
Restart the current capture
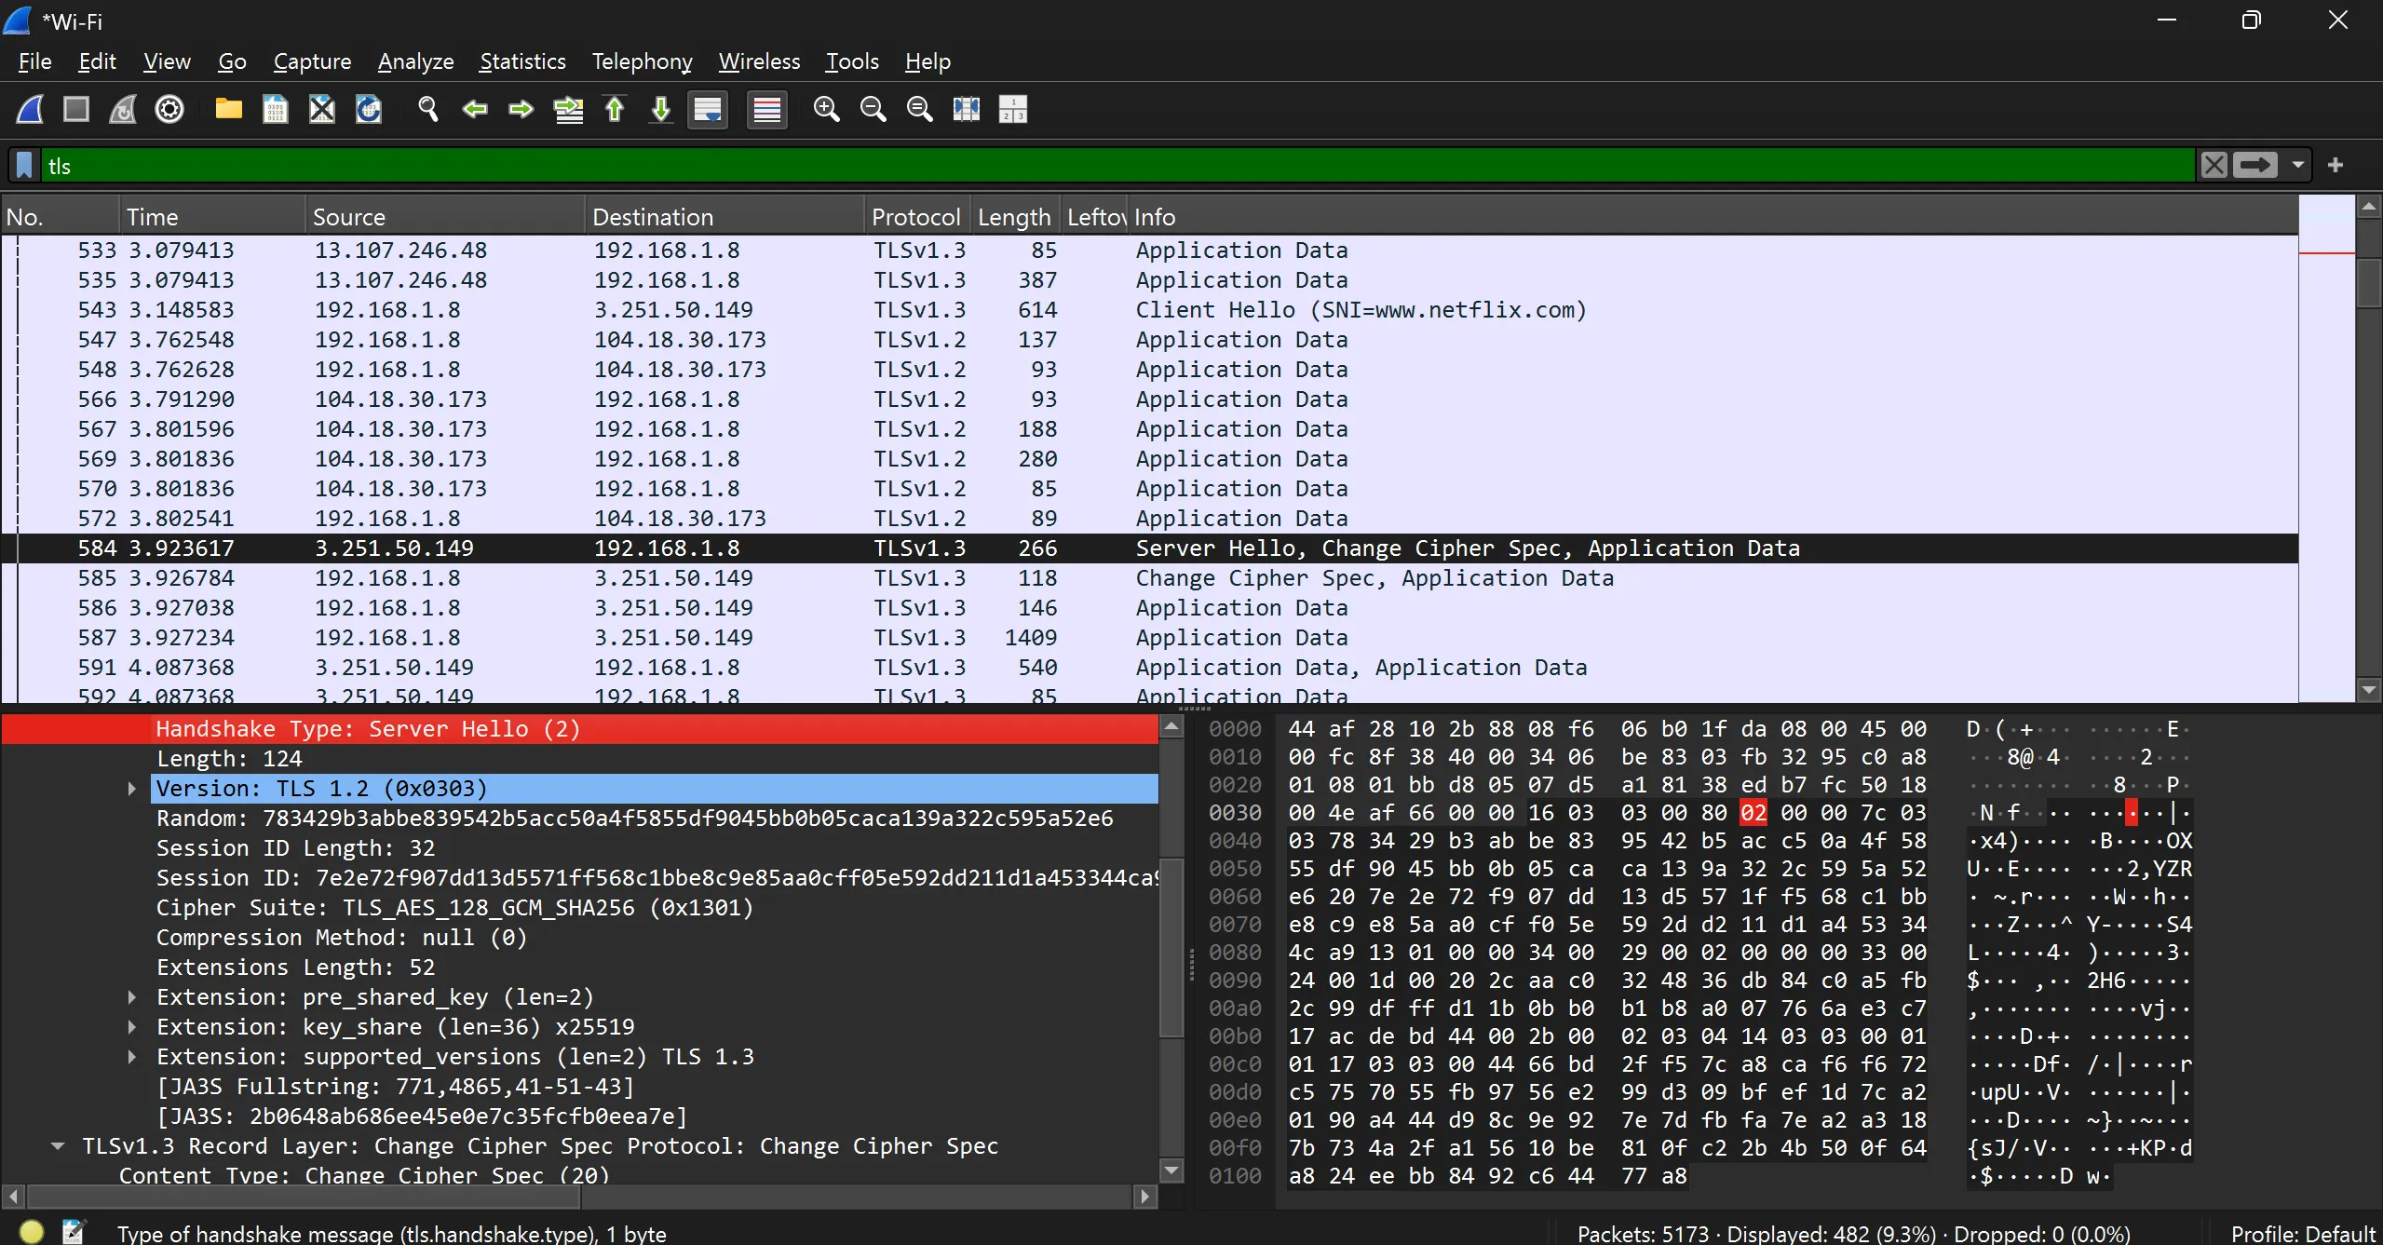click(x=123, y=110)
